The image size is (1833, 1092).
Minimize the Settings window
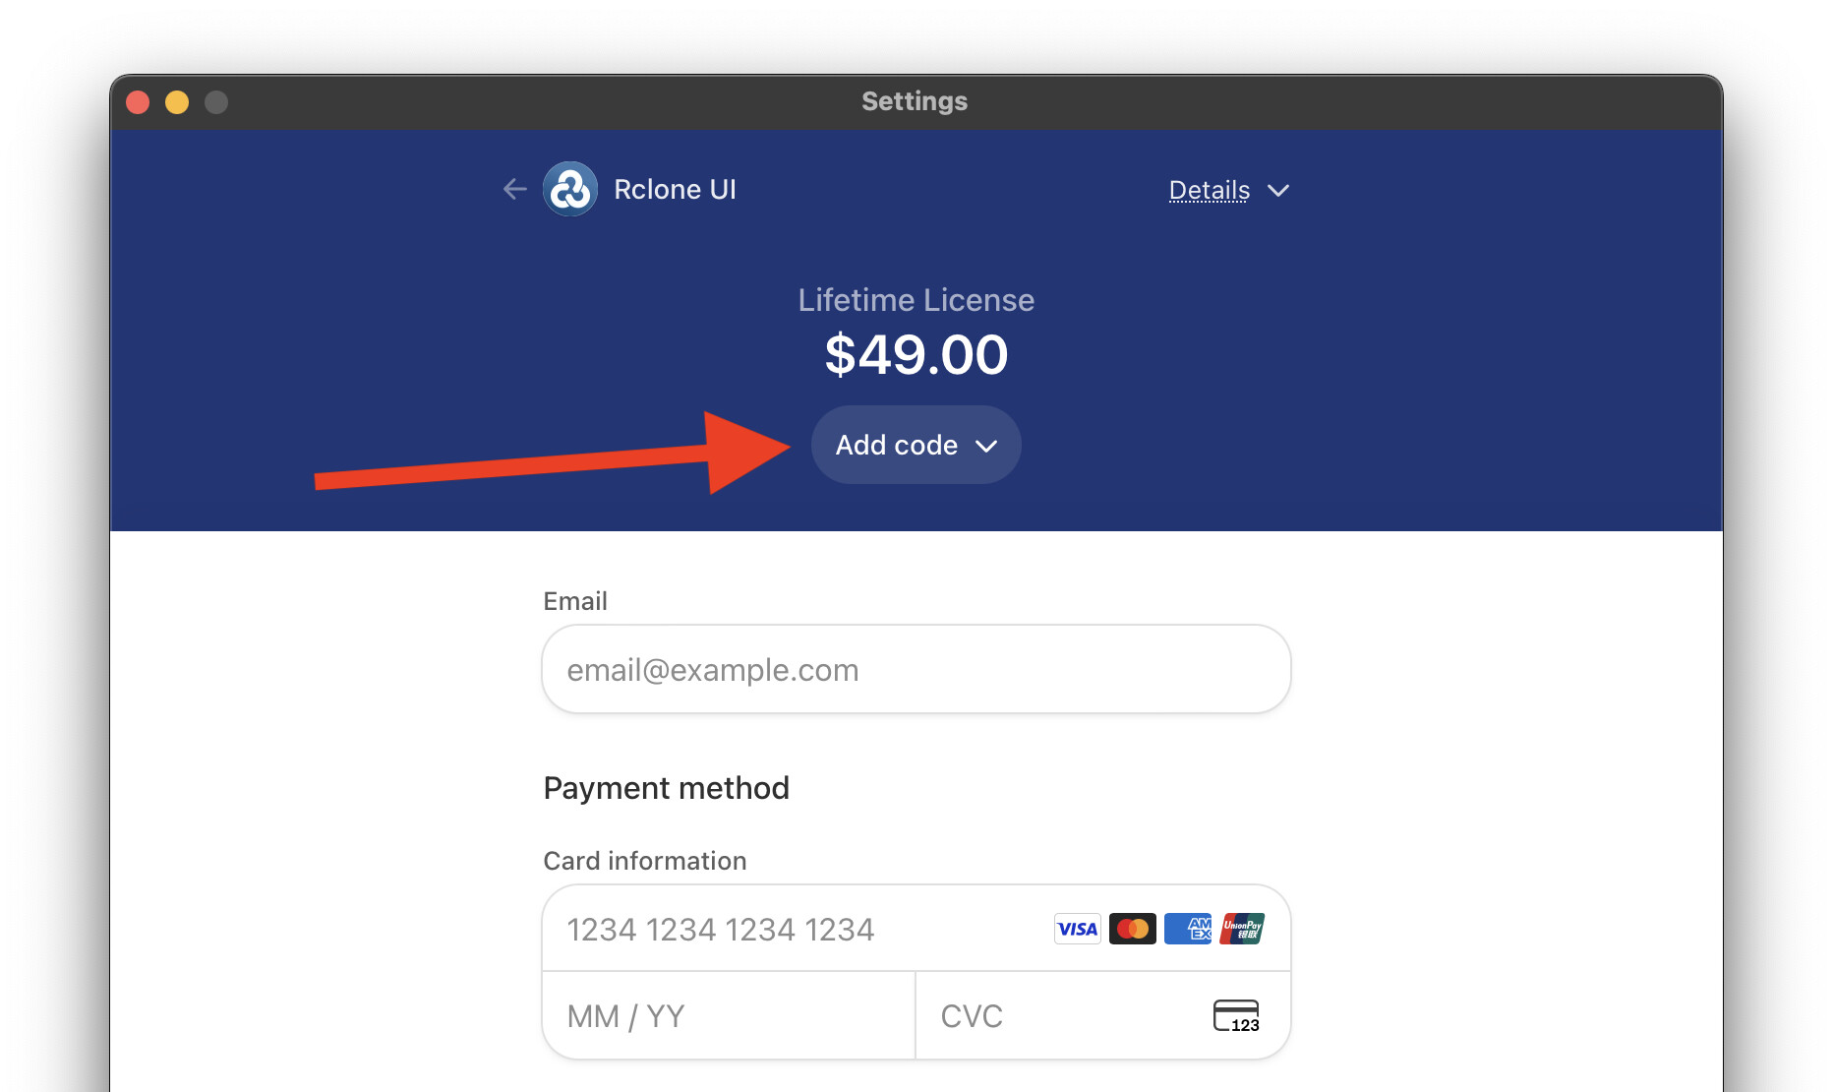click(177, 102)
